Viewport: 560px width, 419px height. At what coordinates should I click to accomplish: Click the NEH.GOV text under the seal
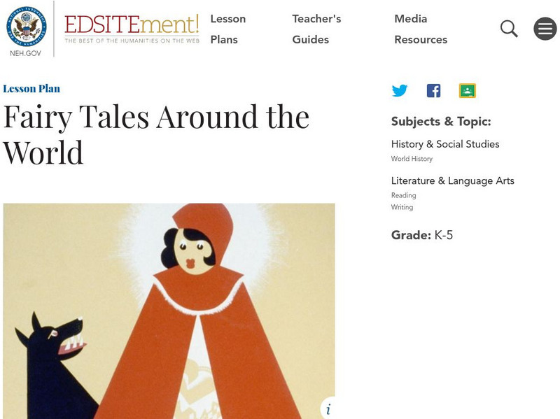[x=25, y=53]
